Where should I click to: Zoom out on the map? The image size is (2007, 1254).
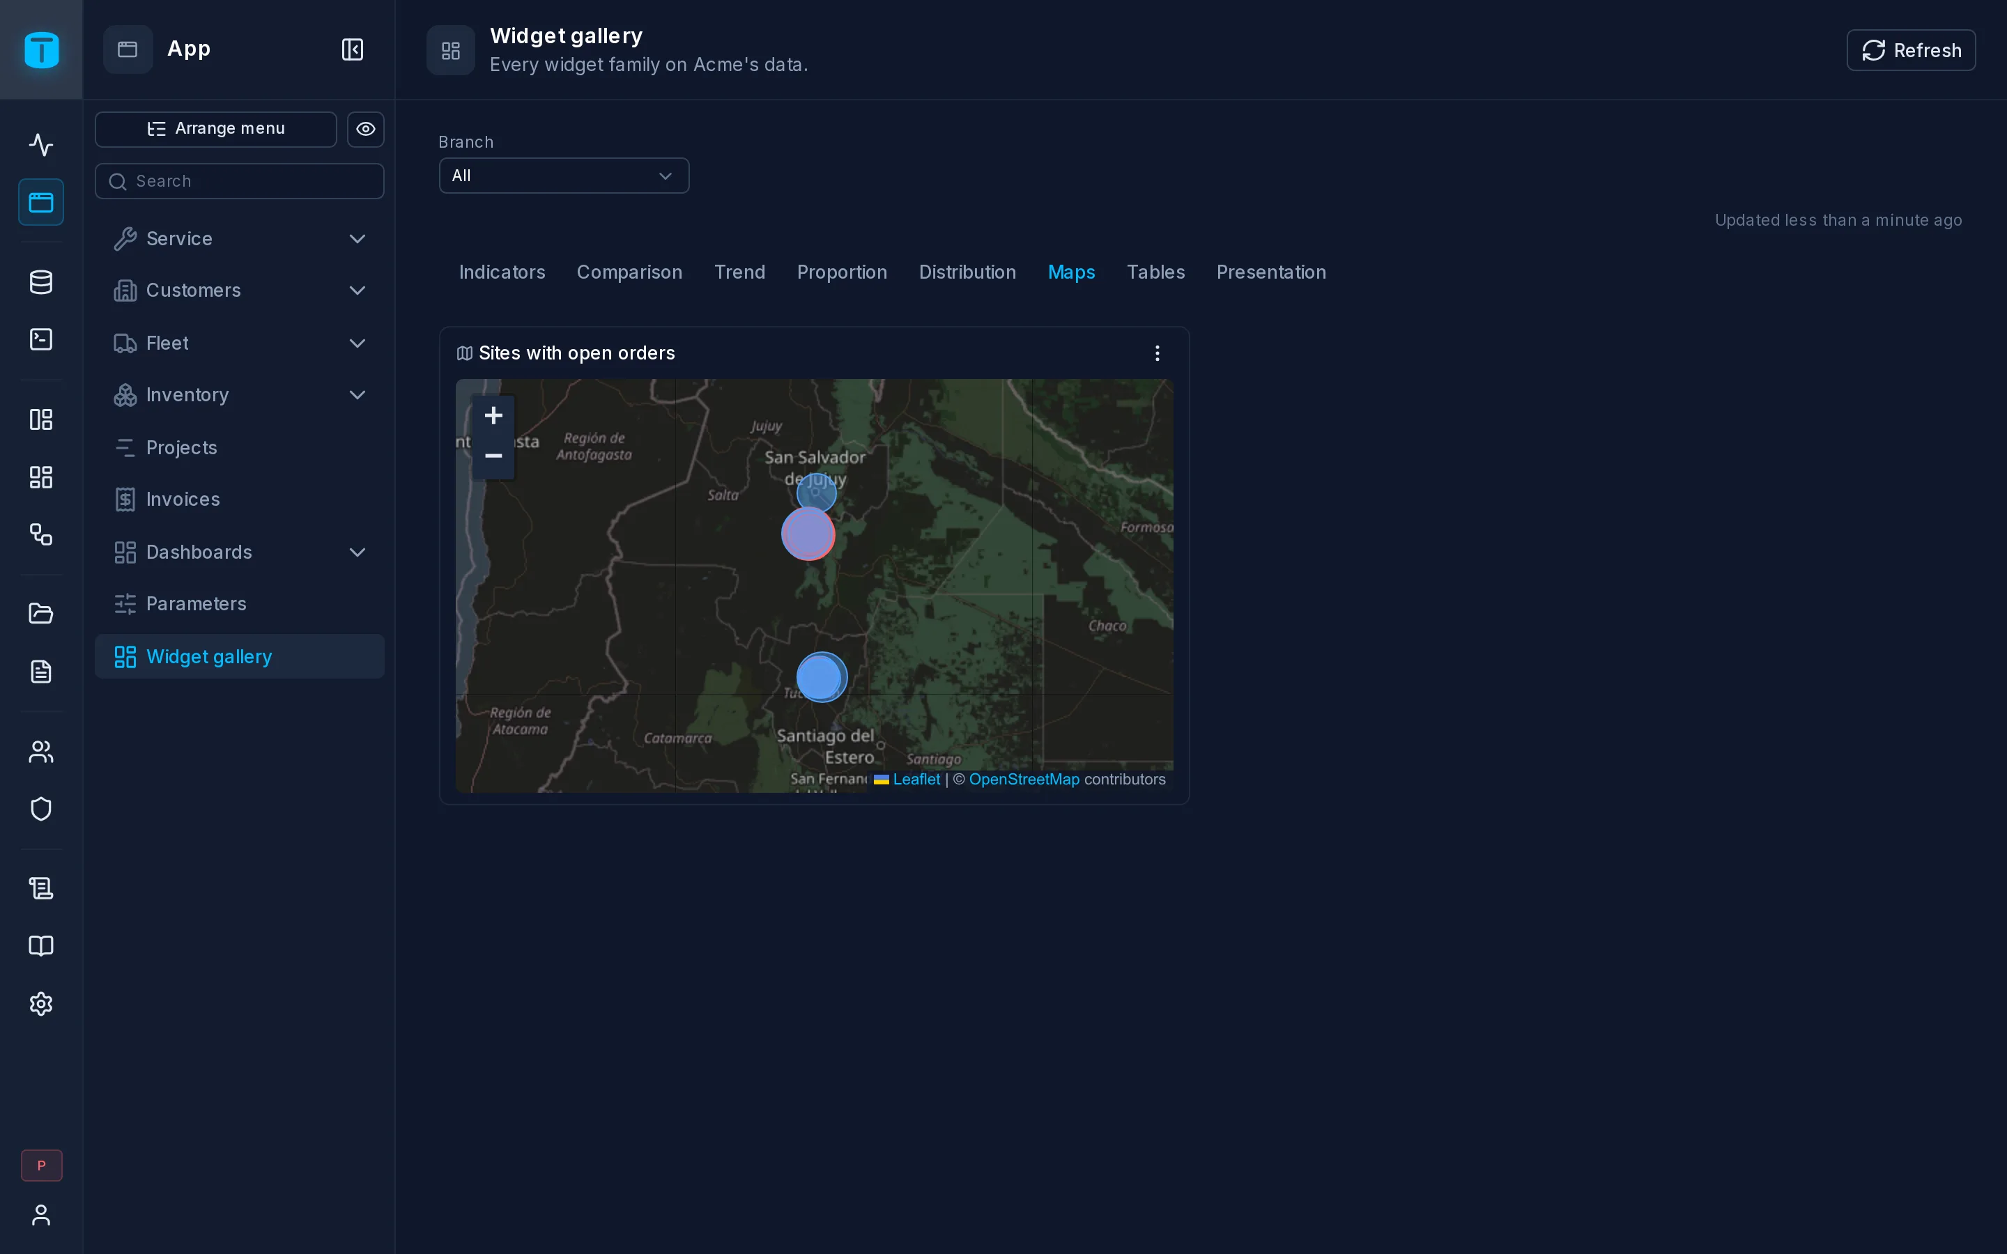(493, 456)
